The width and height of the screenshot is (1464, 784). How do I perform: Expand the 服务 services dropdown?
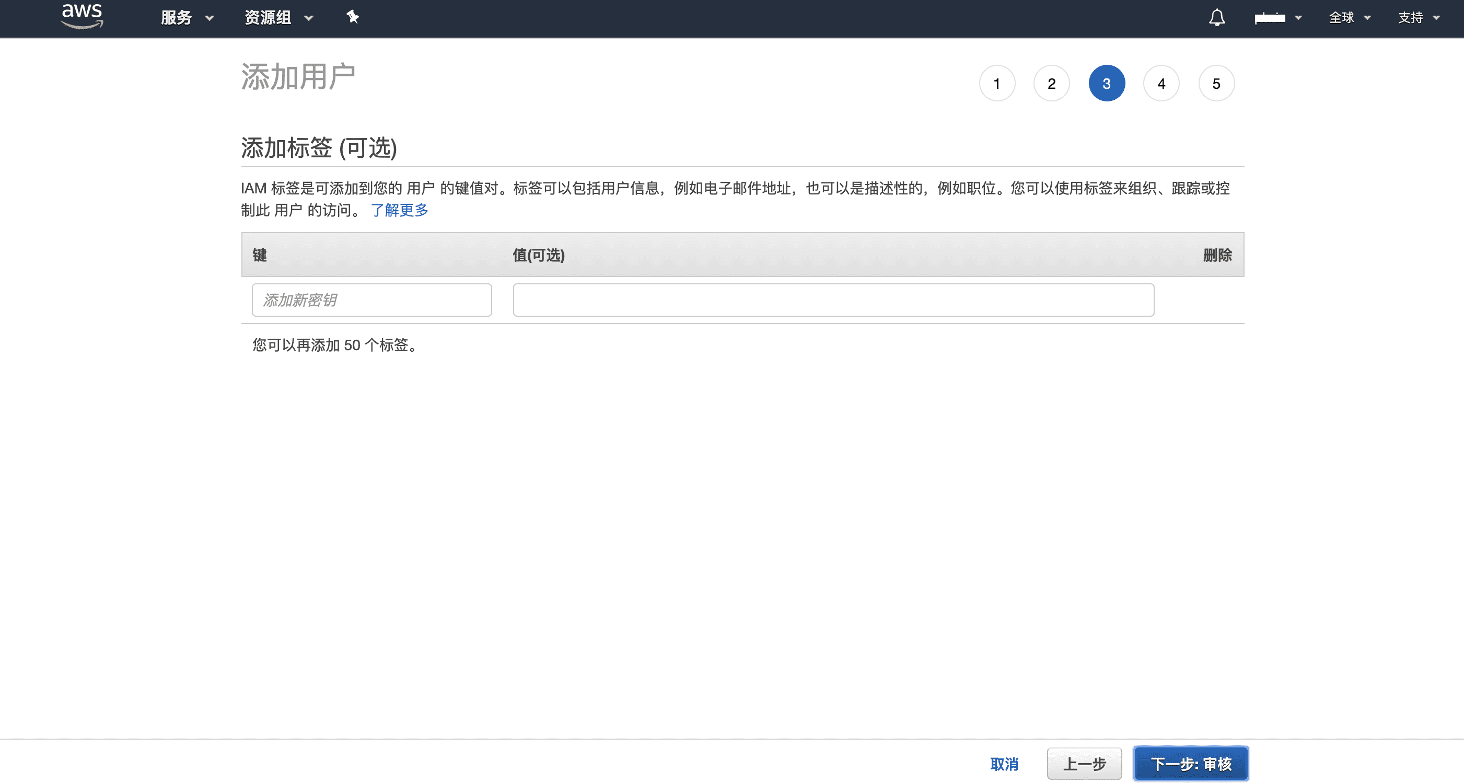click(187, 18)
